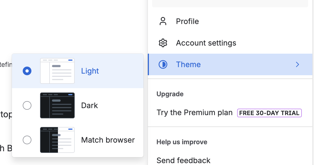
Task: Open the Account settings text label
Action: click(206, 43)
